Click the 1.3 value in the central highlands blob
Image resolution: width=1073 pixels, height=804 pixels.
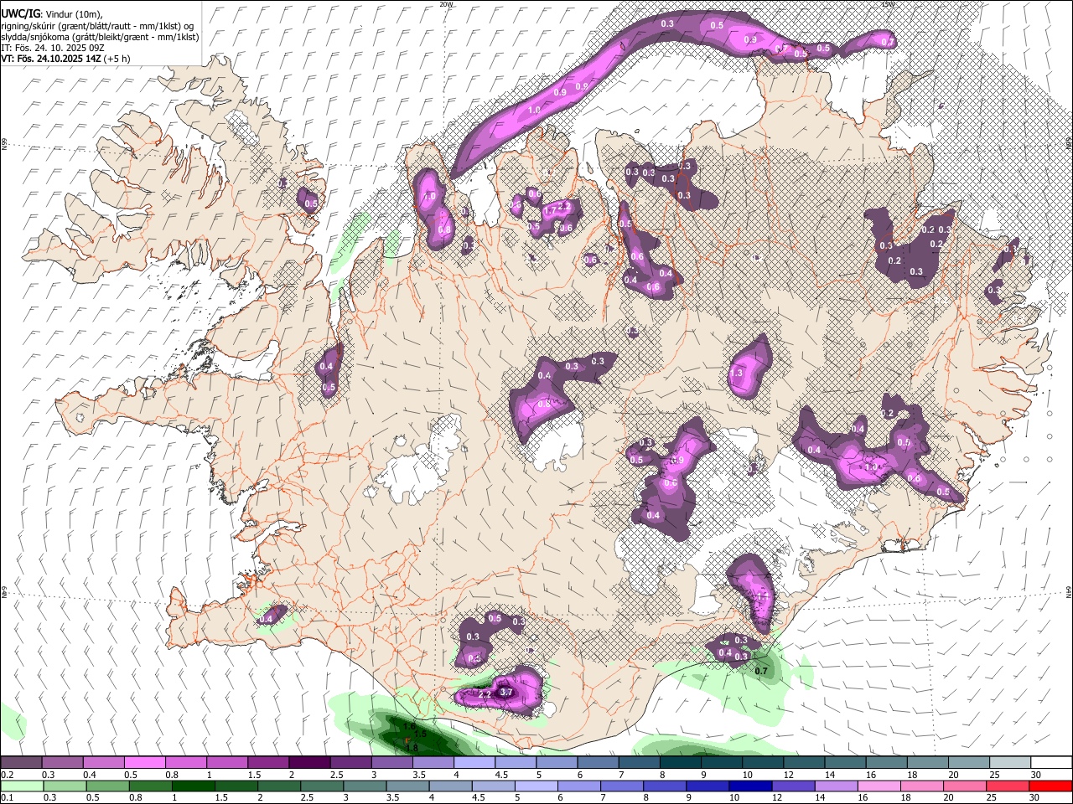737,373
